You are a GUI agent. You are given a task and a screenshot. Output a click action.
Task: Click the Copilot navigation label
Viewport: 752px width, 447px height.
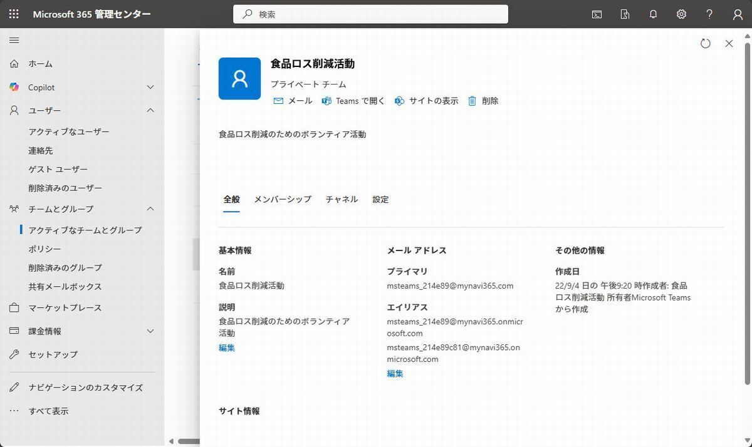click(41, 87)
